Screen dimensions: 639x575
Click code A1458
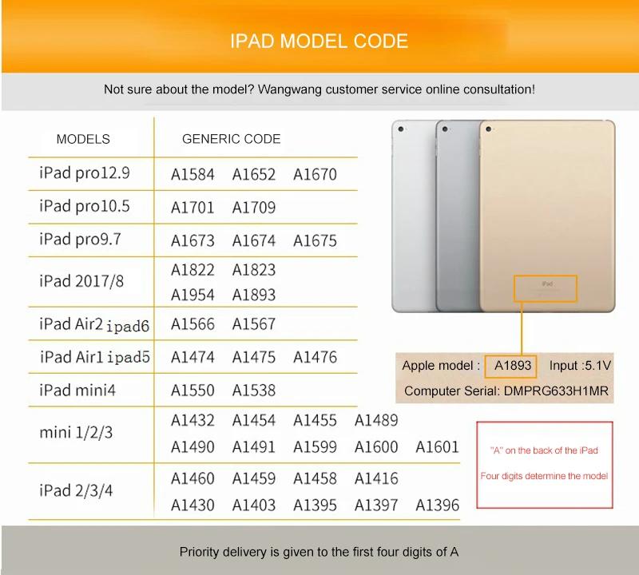click(x=315, y=479)
